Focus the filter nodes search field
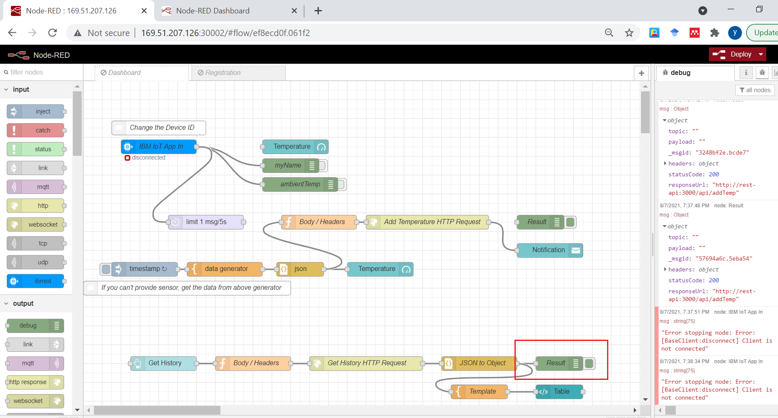Screen dimensions: 778x418 click(x=41, y=72)
